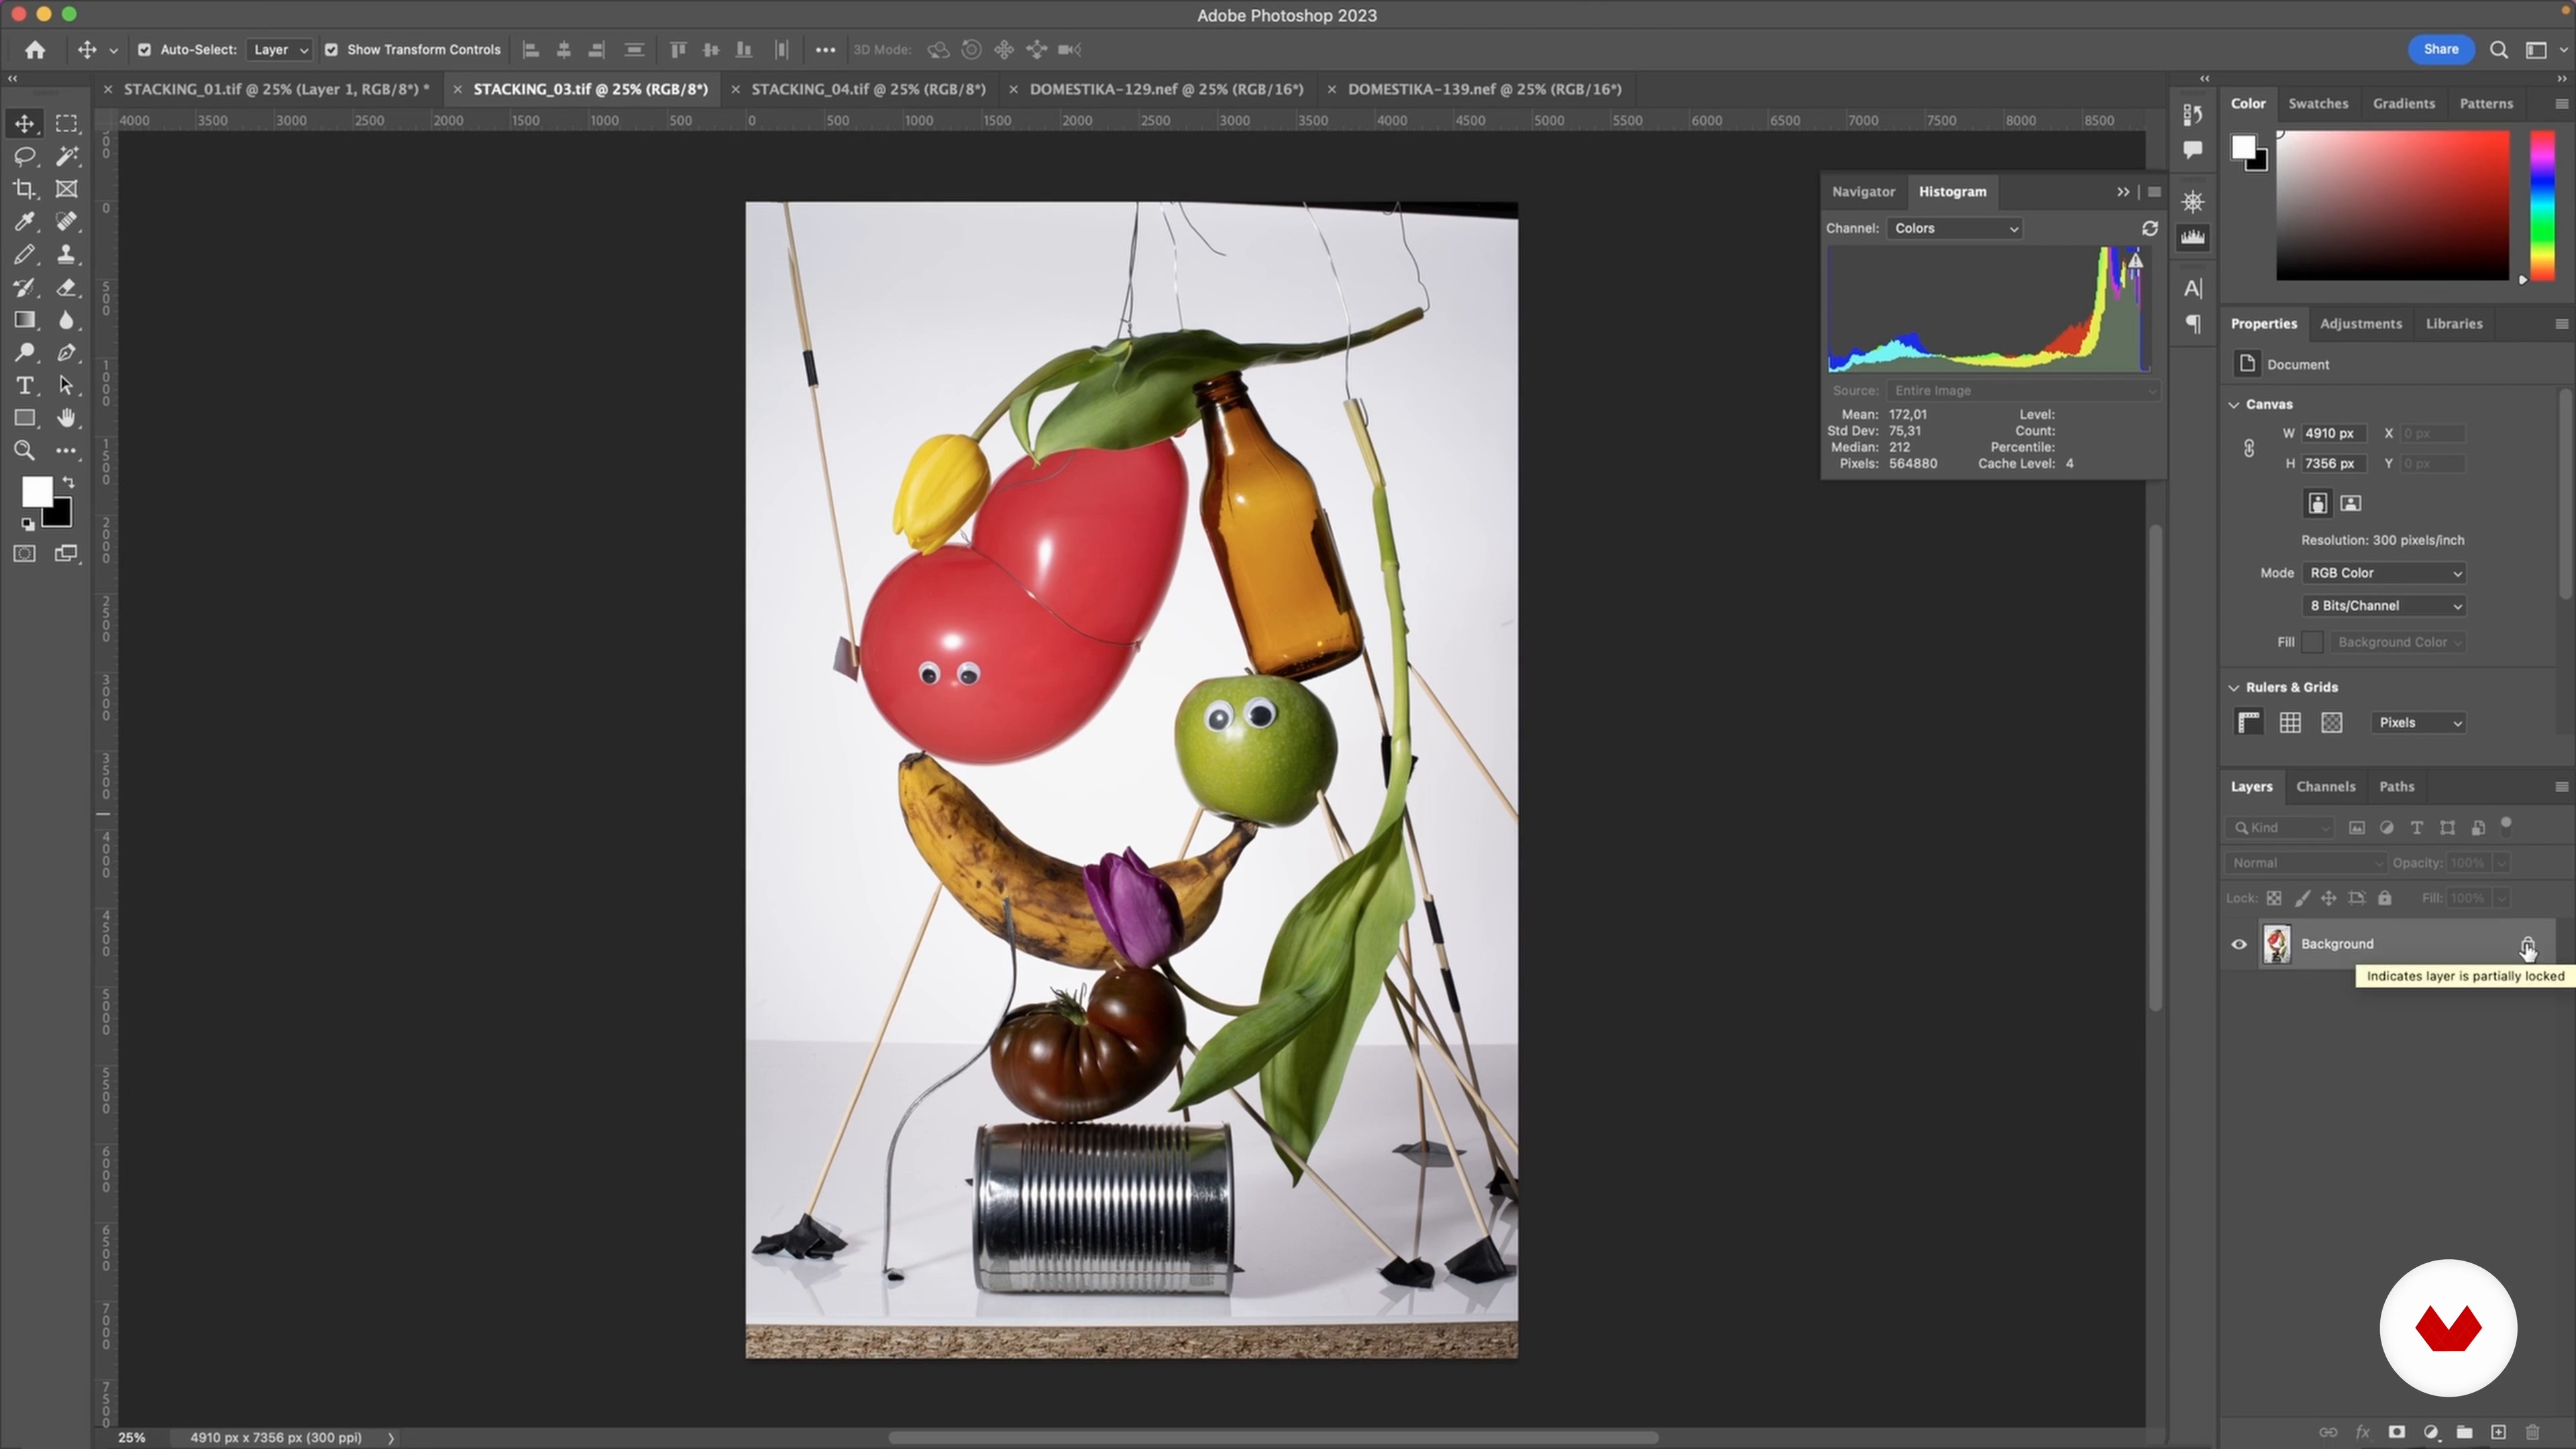Set canvas orientation to landscape

(x=2351, y=504)
